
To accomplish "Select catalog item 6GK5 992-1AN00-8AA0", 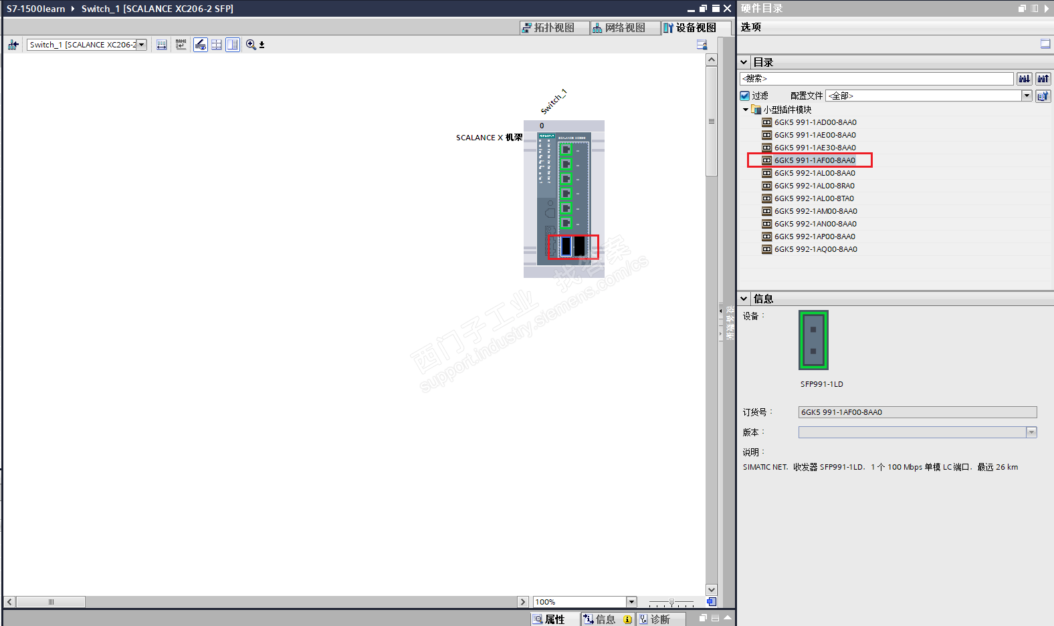I will [x=816, y=224].
